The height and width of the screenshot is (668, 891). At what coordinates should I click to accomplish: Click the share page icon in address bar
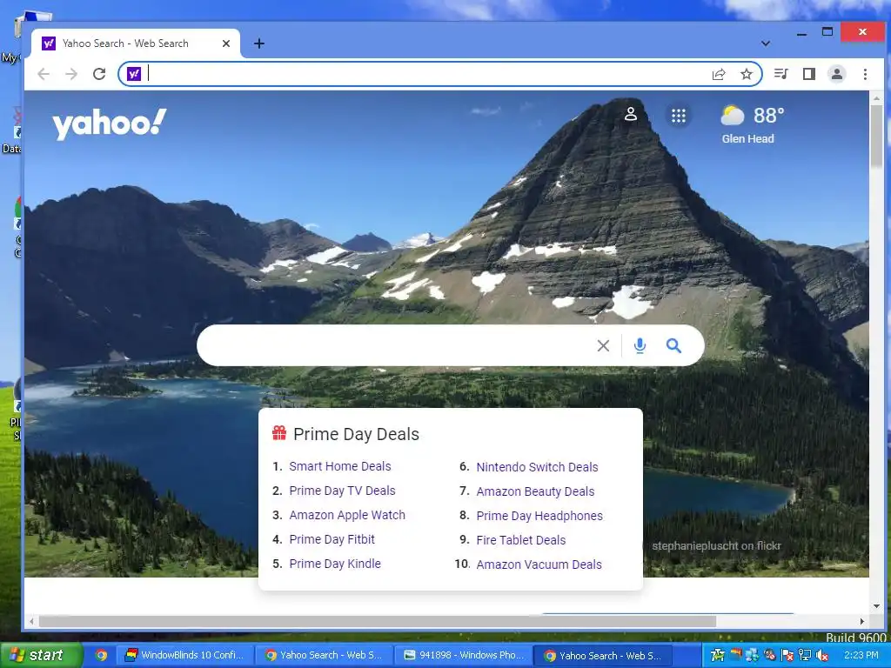point(719,74)
